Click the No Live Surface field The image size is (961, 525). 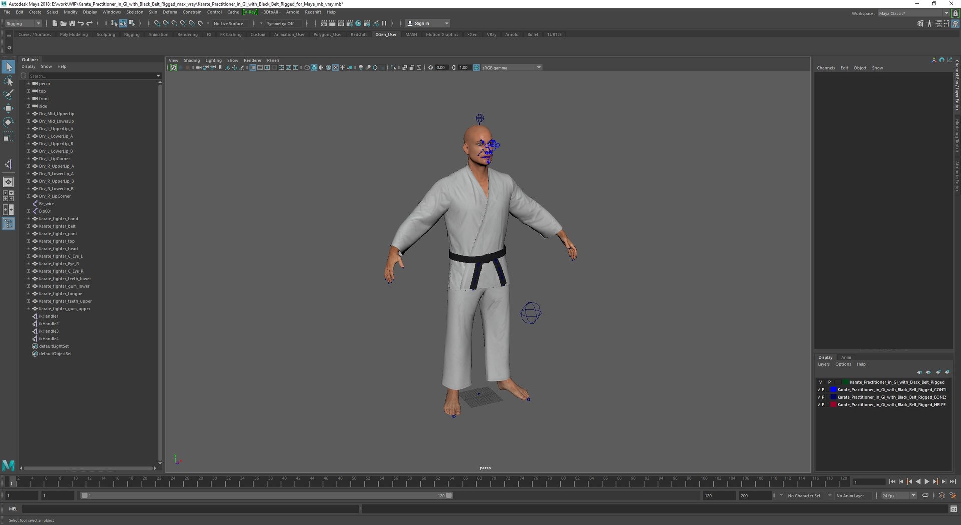[x=231, y=23]
